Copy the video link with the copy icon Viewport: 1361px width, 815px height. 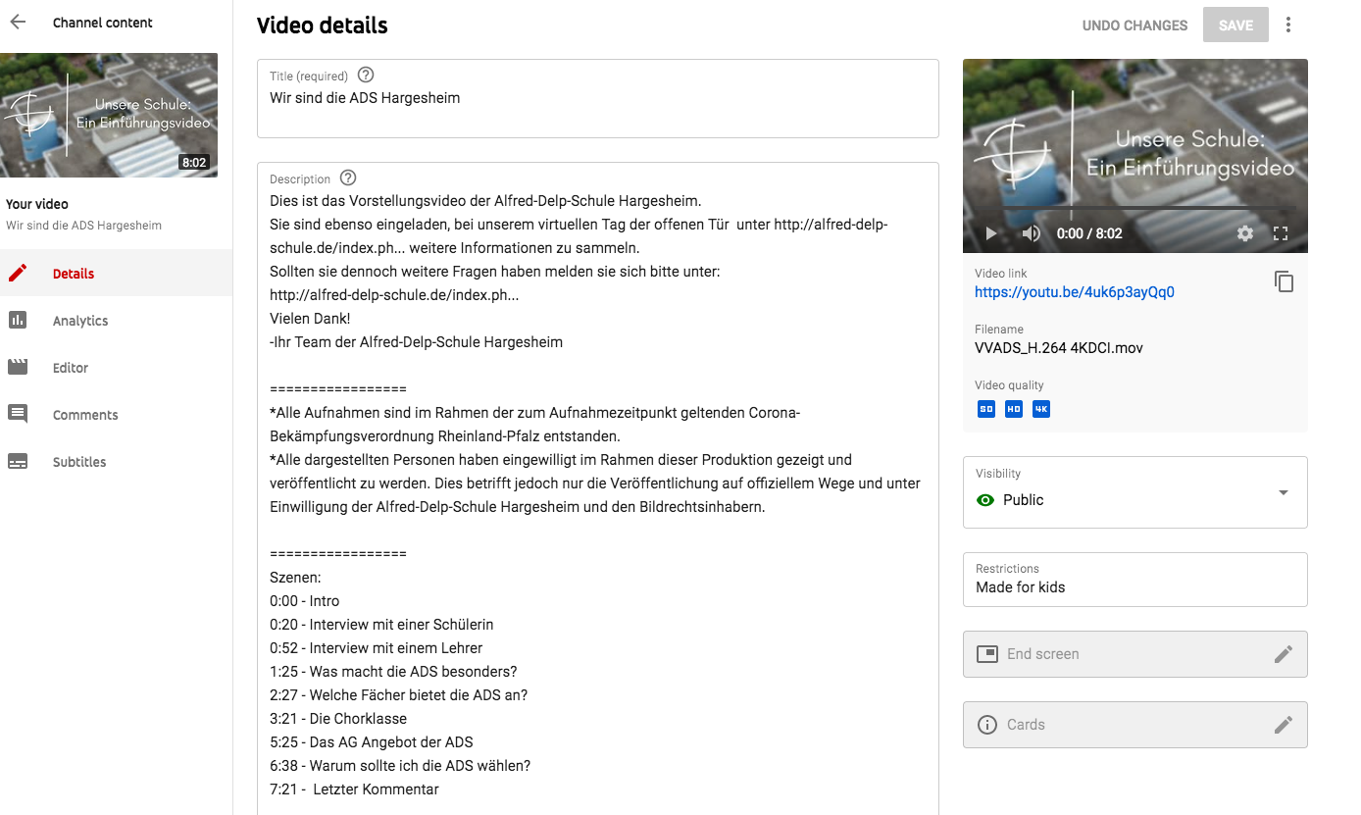click(x=1284, y=282)
